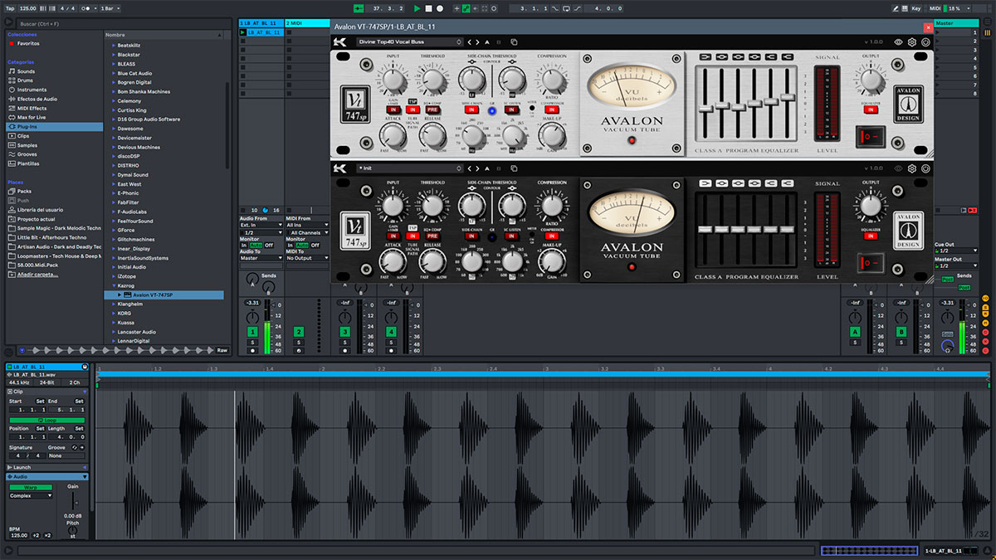This screenshot has width=996, height=560.
Task: Toggle track 3 activator button
Action: tap(344, 332)
